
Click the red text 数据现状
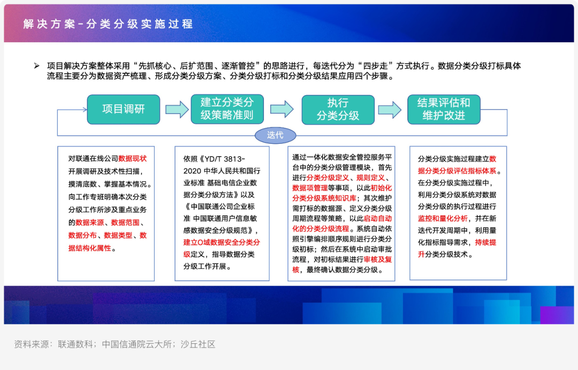[x=132, y=158]
